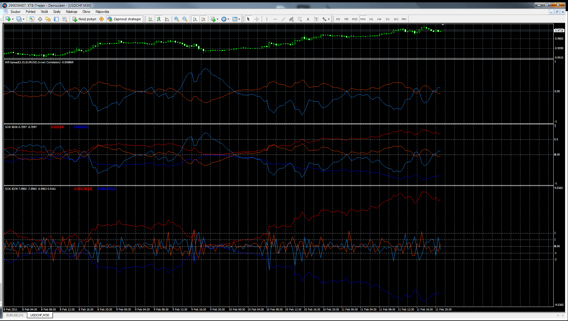The height and width of the screenshot is (321, 568).
Task: Click the chart tabs scroll-right arrow
Action: tap(563, 315)
